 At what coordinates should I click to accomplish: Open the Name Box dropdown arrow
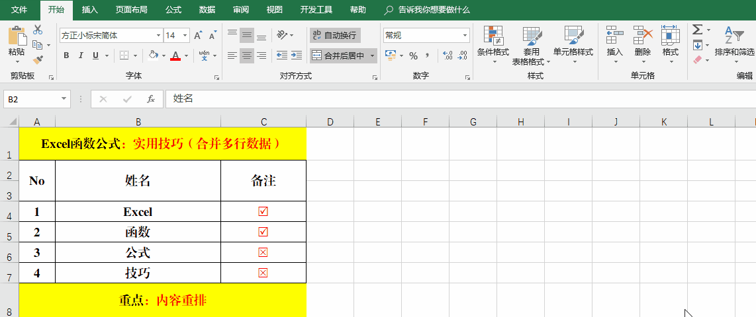coord(64,99)
